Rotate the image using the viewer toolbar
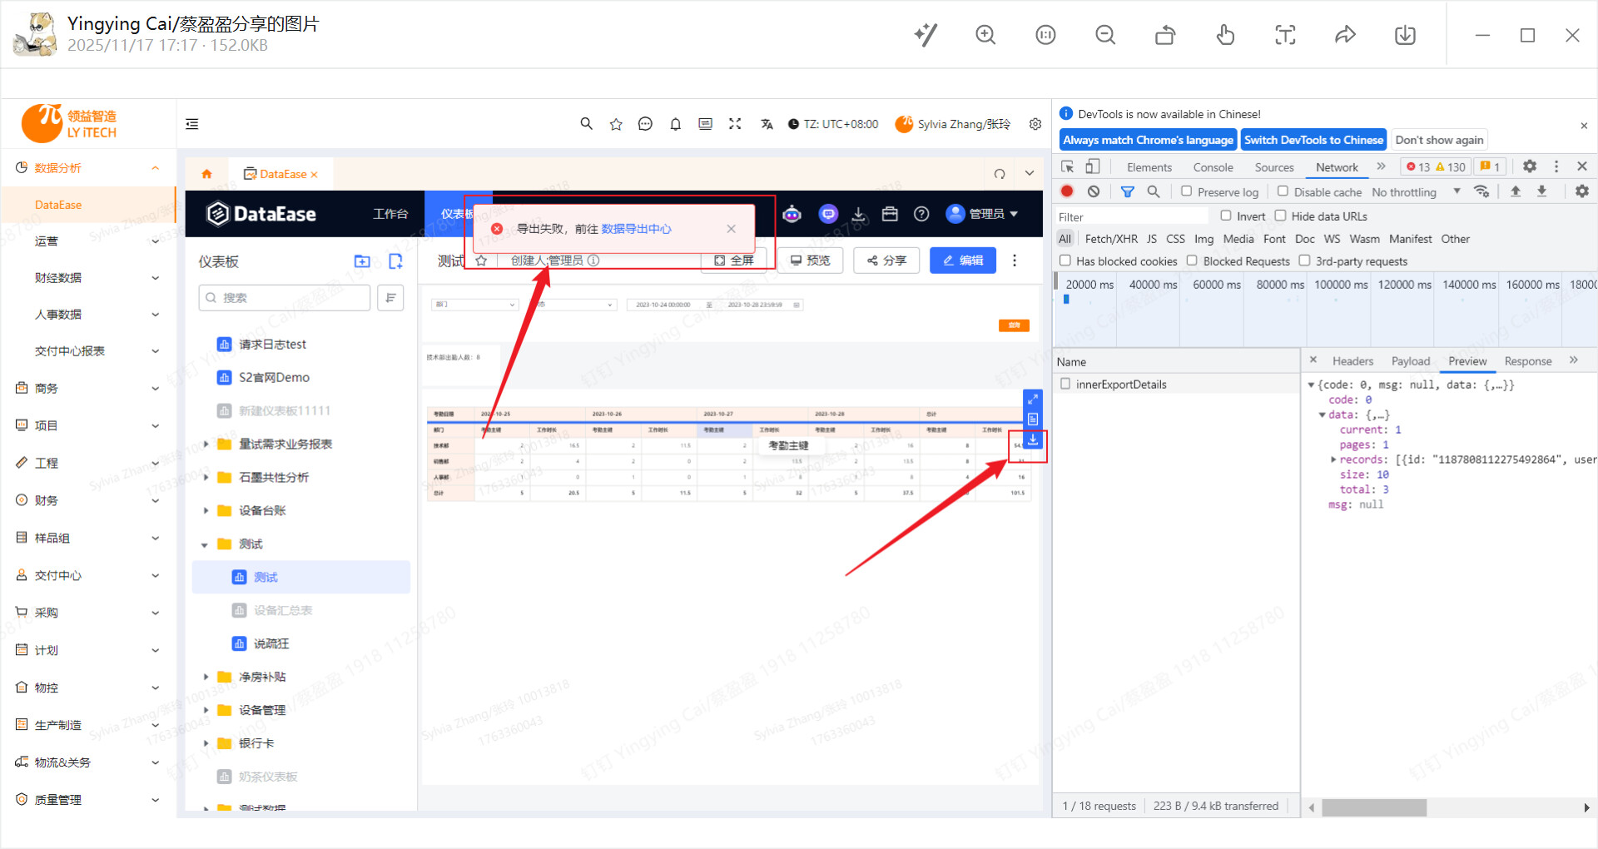The width and height of the screenshot is (1598, 849). coord(1165,35)
